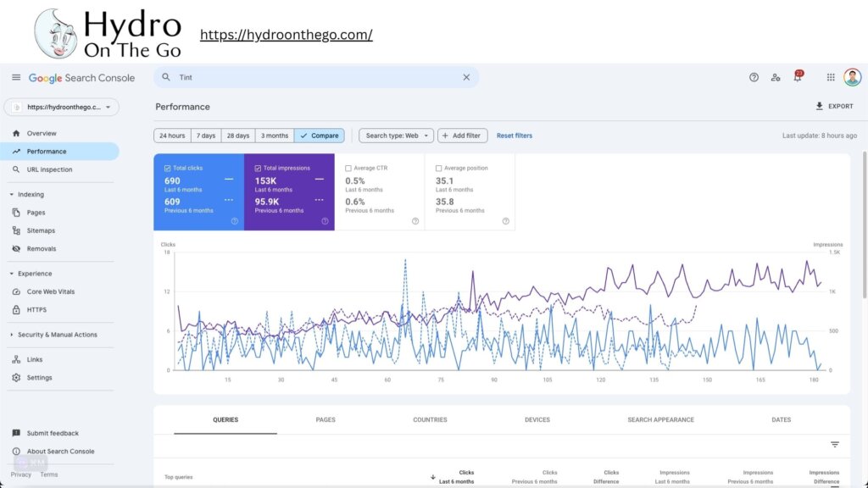Select 28 days date range
This screenshot has height=488, width=868.
pos(238,136)
